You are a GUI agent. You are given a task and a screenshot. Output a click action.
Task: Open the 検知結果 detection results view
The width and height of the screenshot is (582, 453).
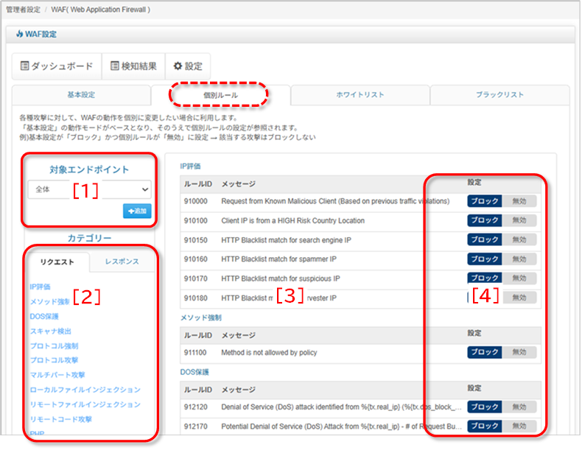pyautogui.click(x=133, y=66)
